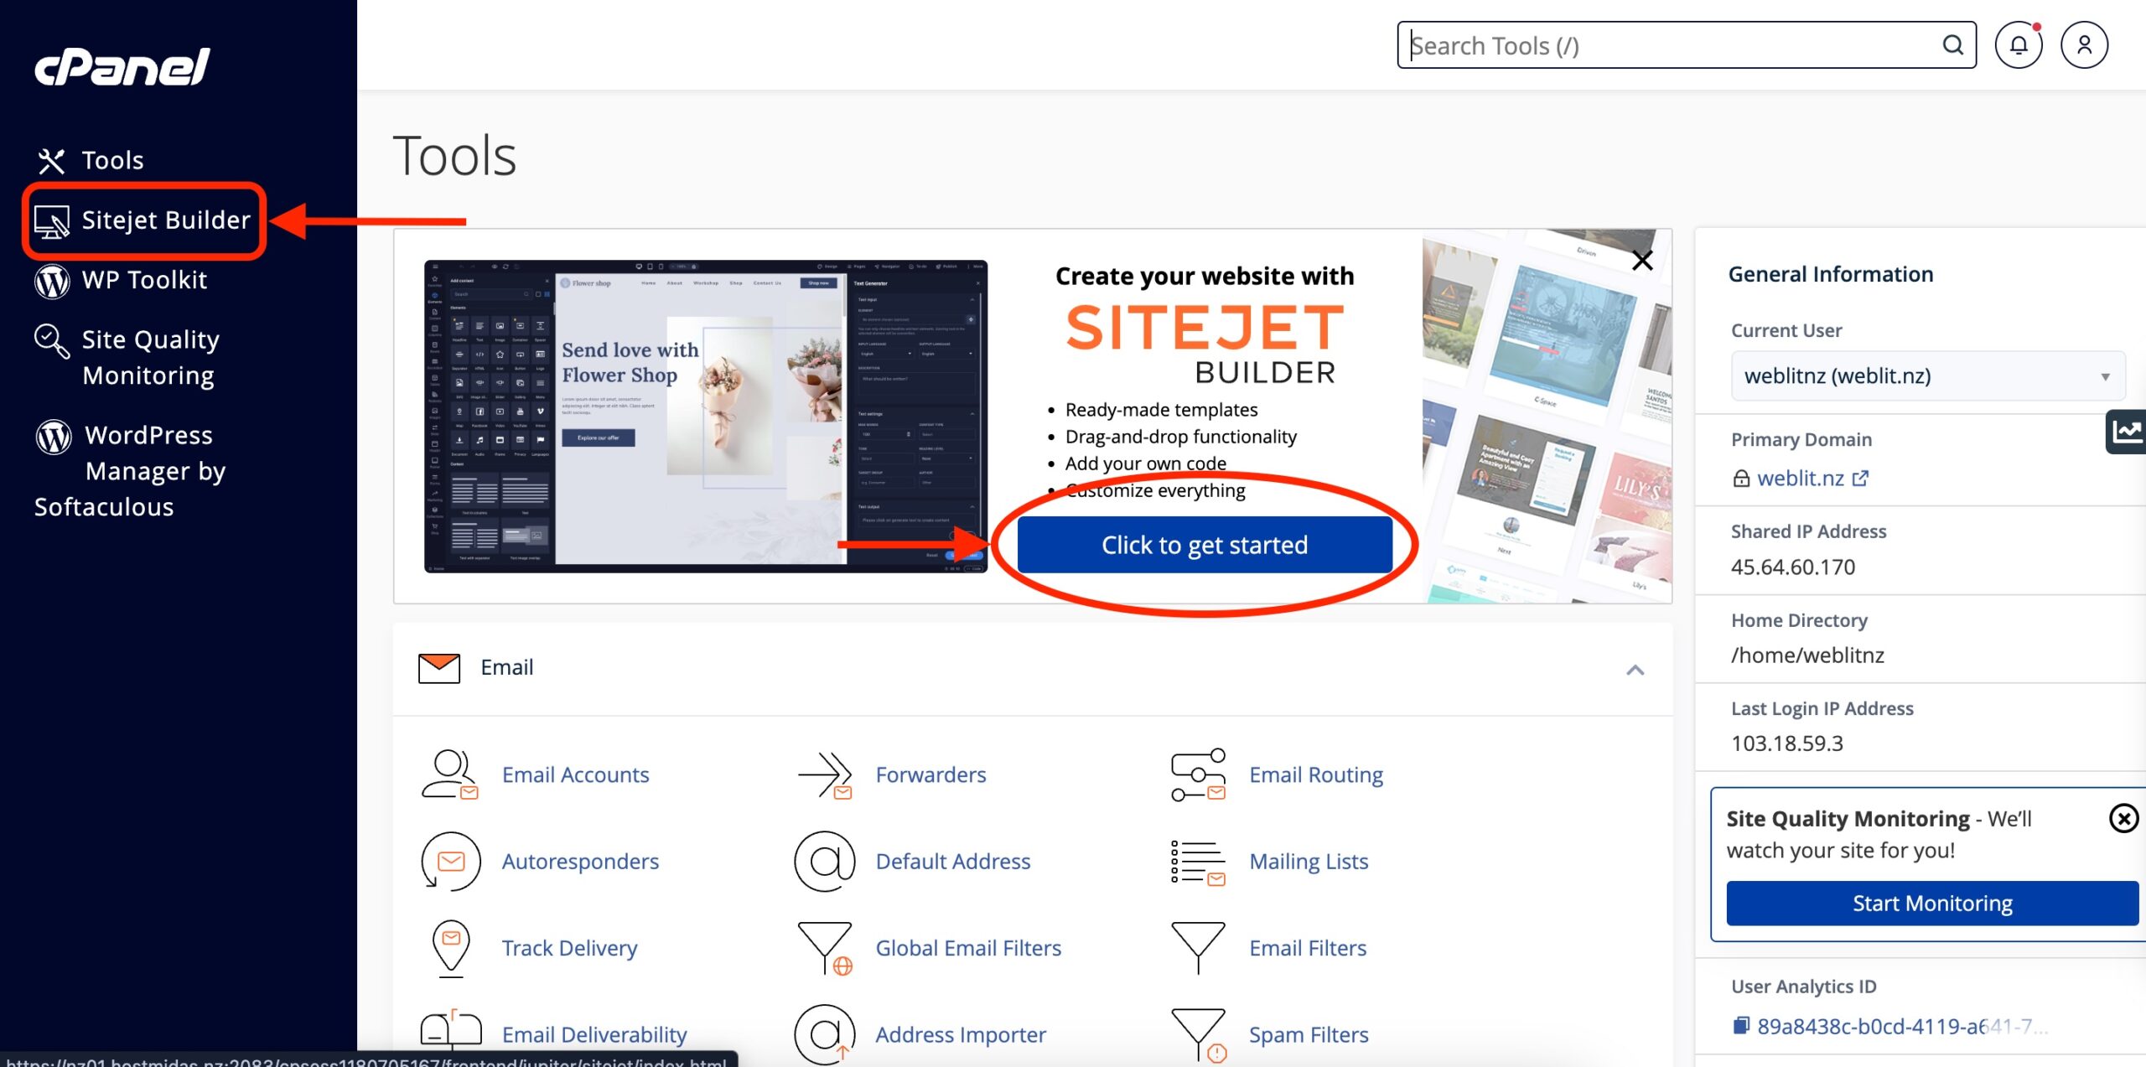Click the 'General Information' heading
This screenshot has height=1067, width=2146.
1831,274
